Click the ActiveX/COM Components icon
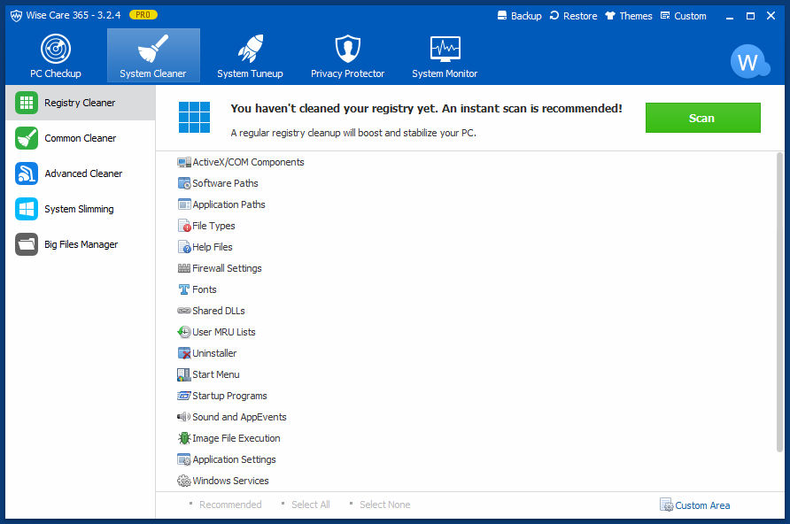This screenshot has width=790, height=524. (x=184, y=162)
